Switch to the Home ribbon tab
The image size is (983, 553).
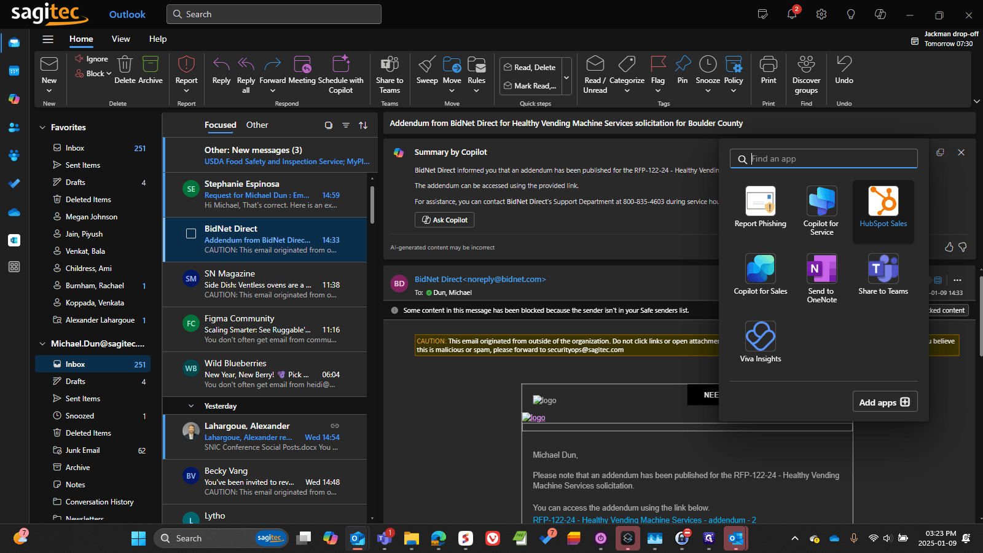pyautogui.click(x=81, y=39)
